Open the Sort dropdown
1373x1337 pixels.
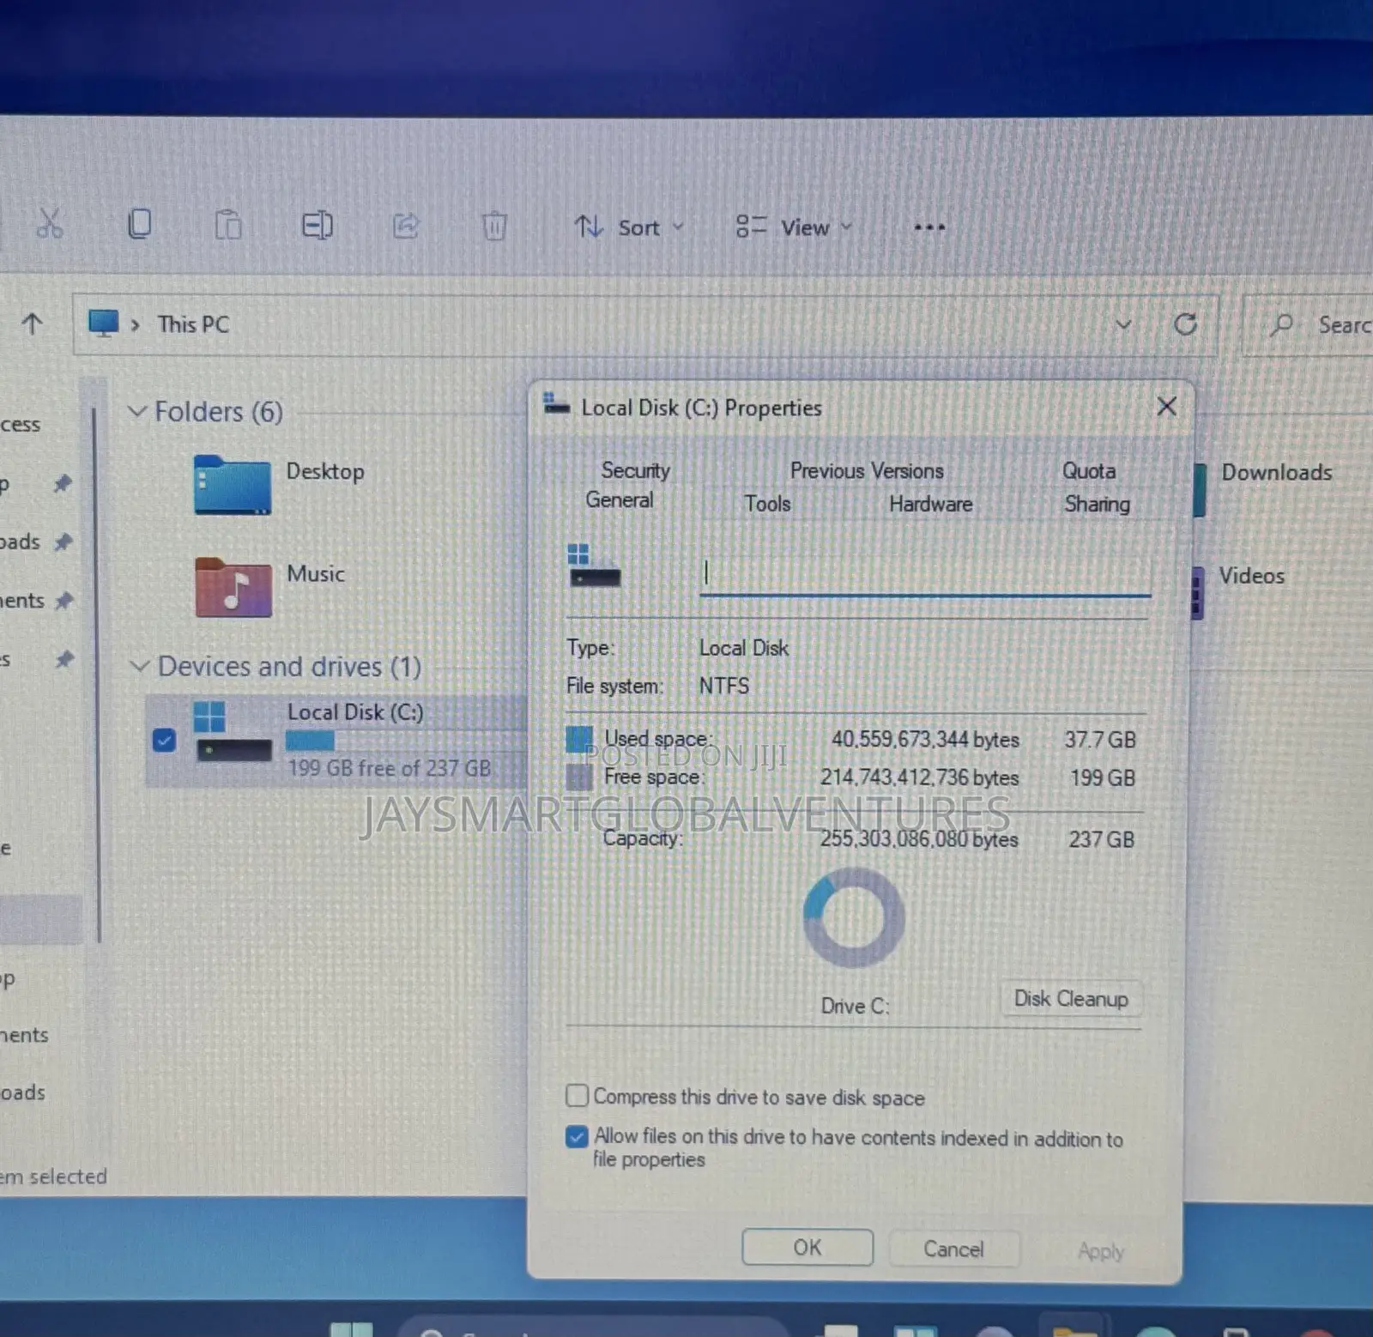tap(629, 227)
